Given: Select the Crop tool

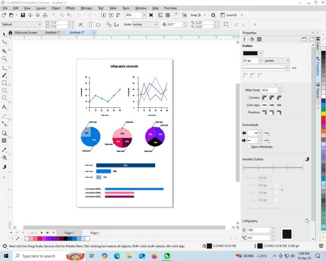Looking at the screenshot, I should coord(4,51).
